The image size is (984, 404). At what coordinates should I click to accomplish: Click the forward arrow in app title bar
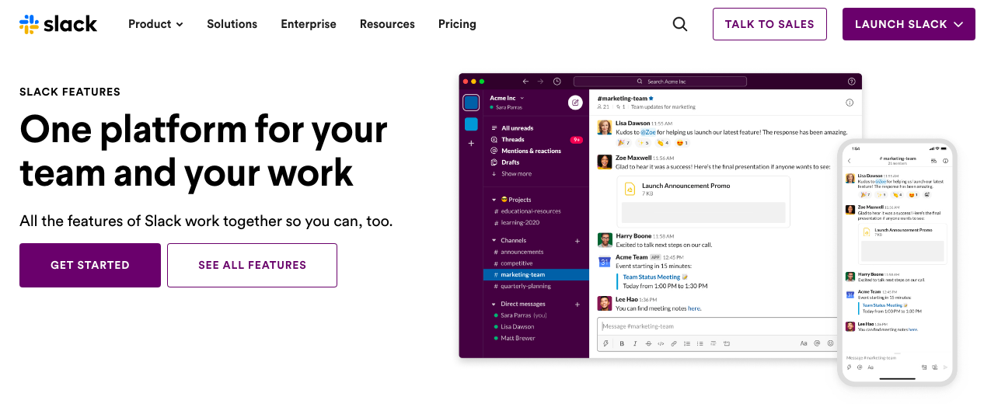541,82
